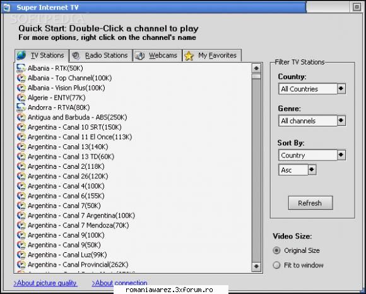Image resolution: width=366 pixels, height=294 pixels.
Task: Switch to the TV Stations tab
Action: tap(42, 56)
